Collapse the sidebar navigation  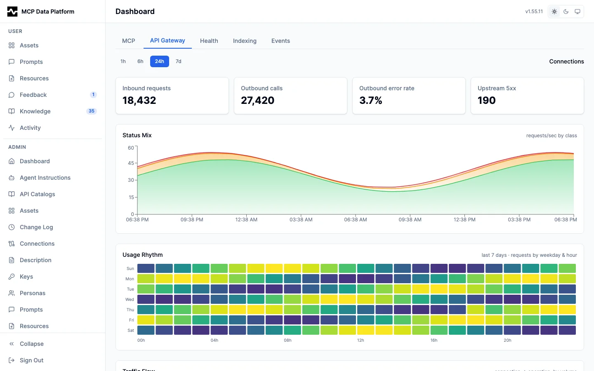pos(52,344)
